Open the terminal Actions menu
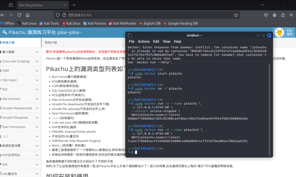 pyautogui.click(x=144, y=42)
